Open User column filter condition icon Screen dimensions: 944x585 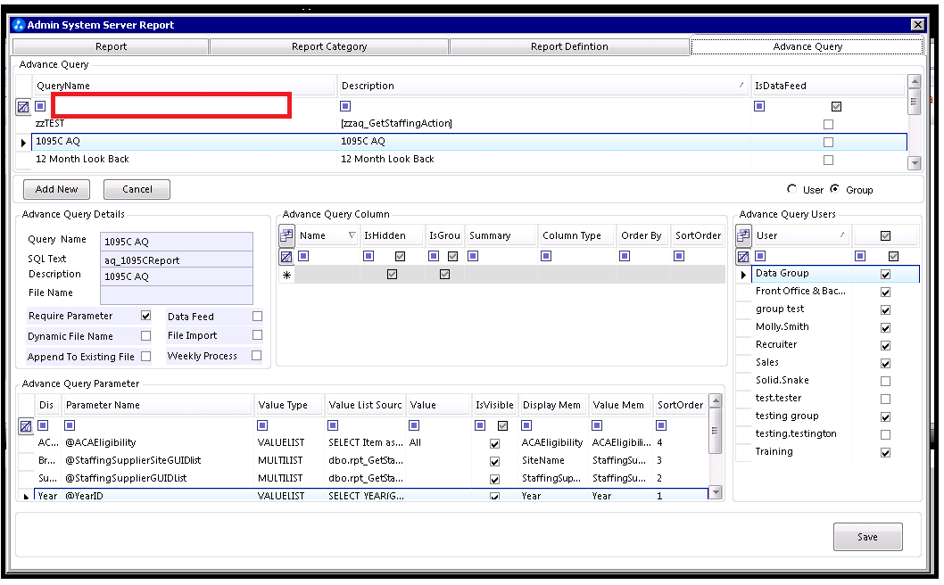click(760, 256)
